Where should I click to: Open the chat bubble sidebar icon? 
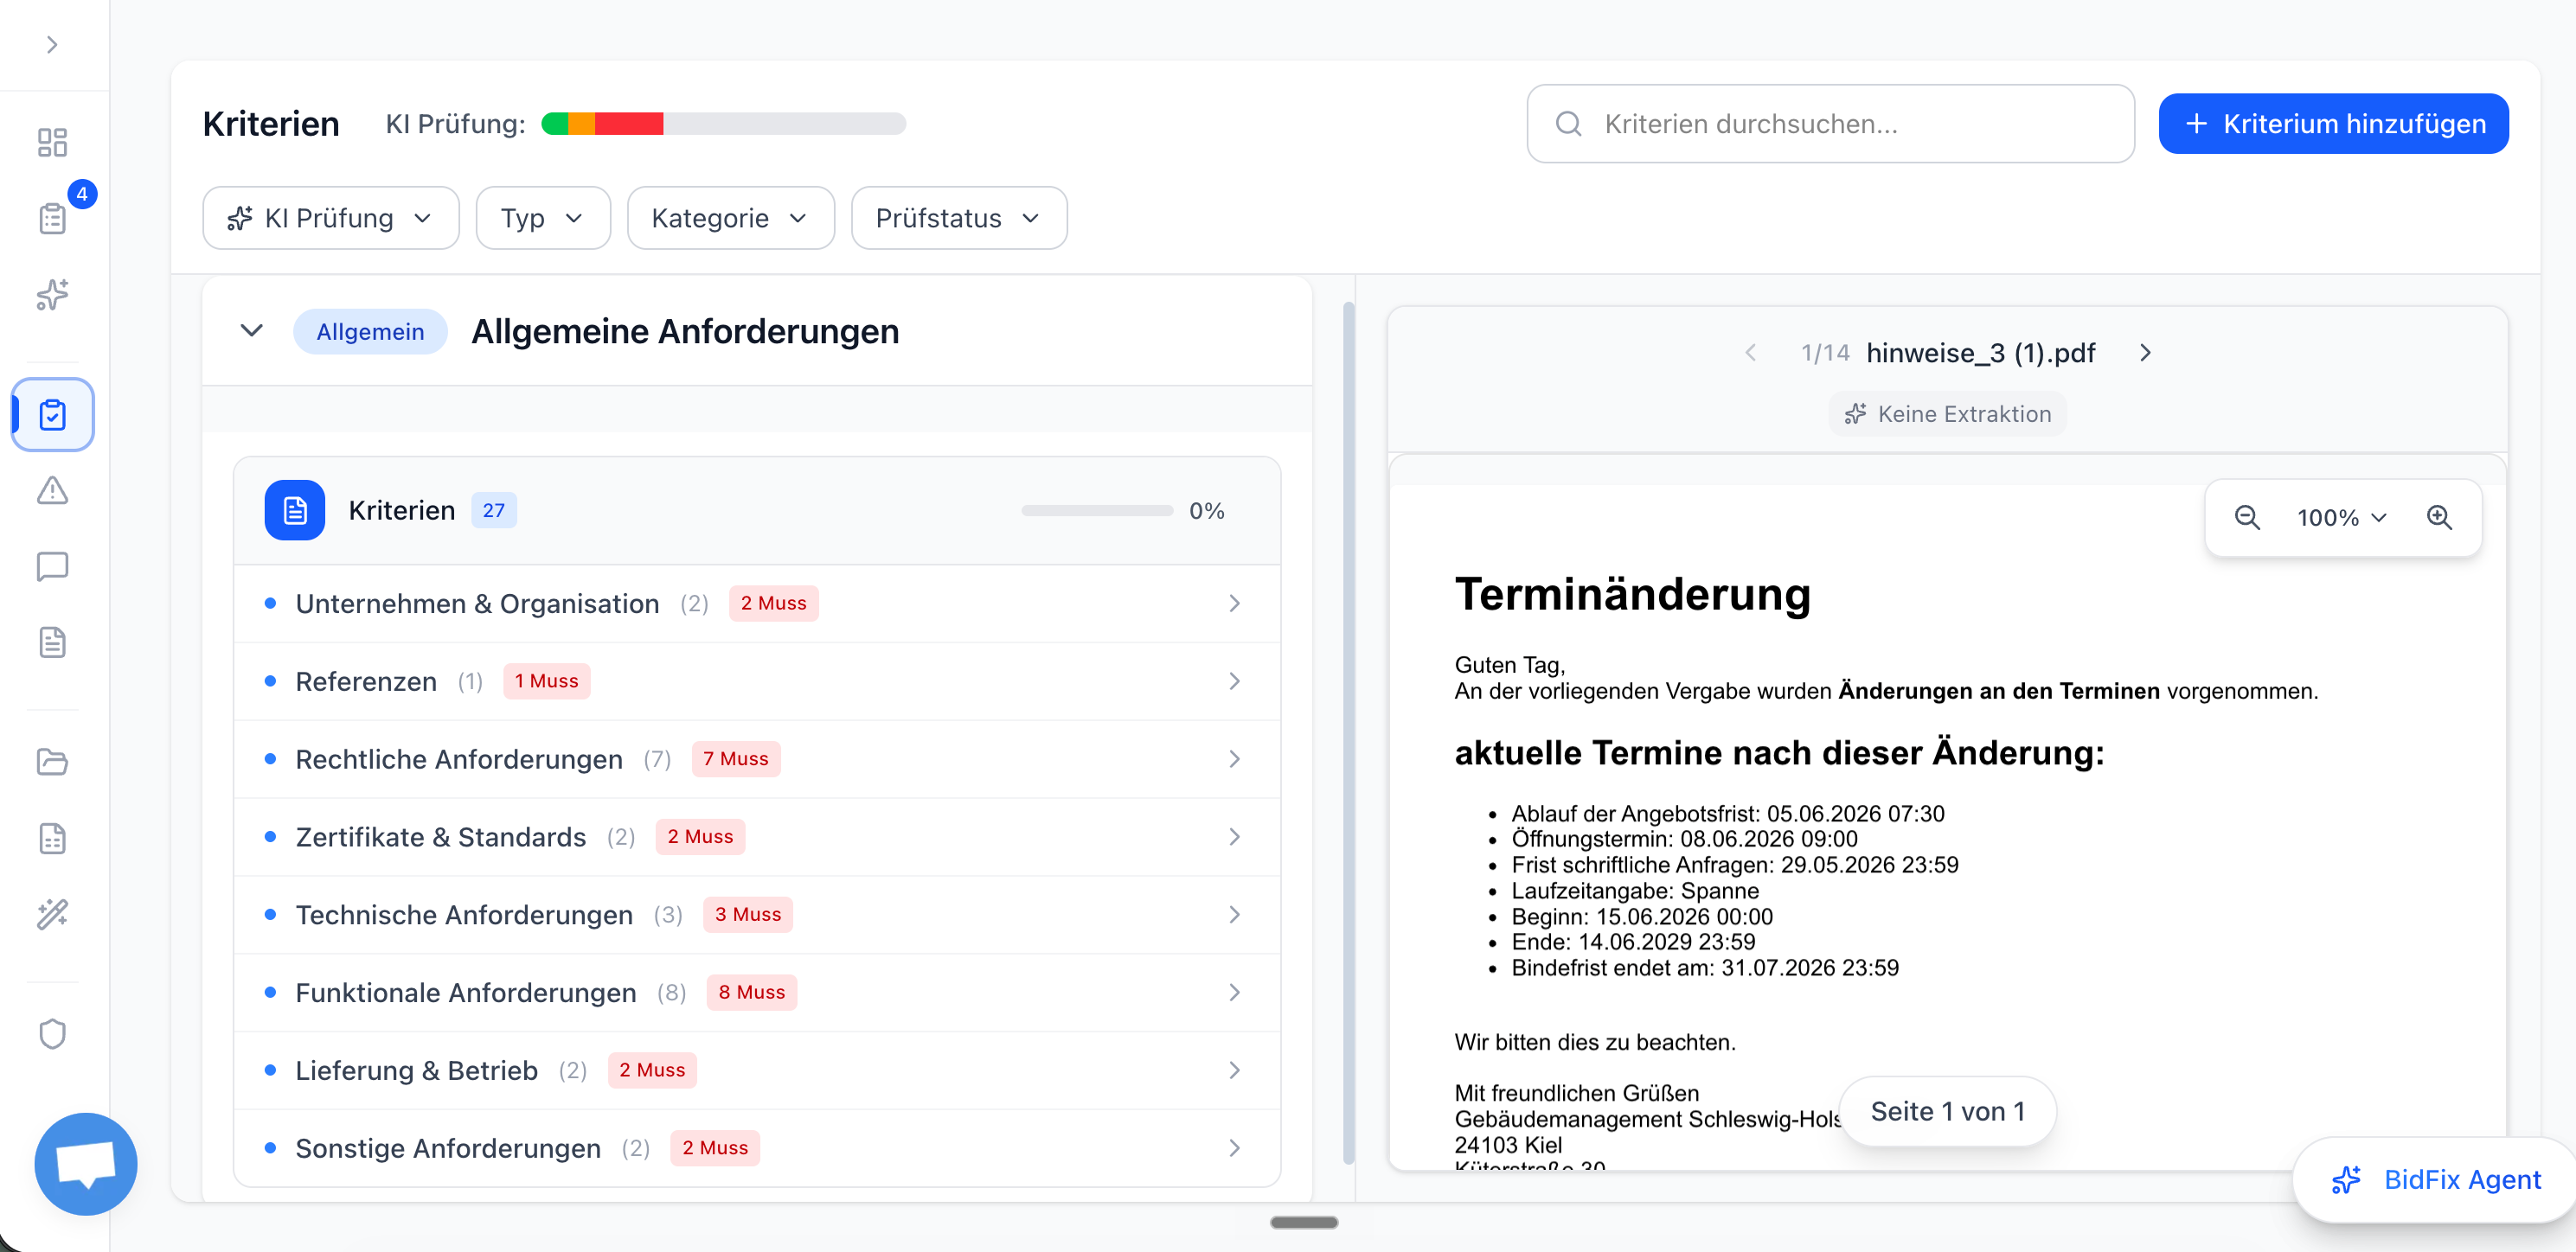52,566
